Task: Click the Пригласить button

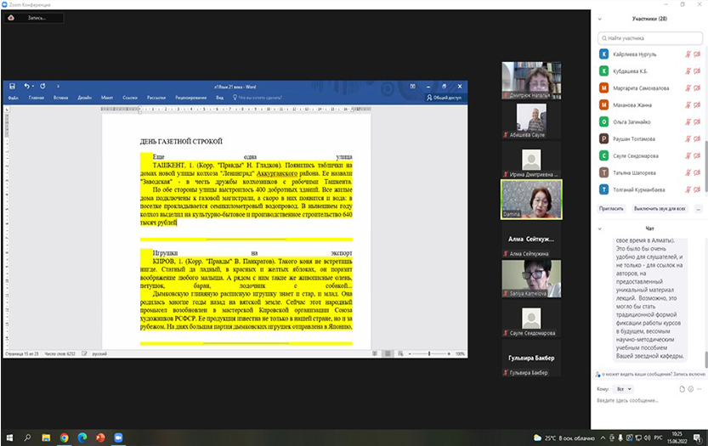Action: coord(610,208)
